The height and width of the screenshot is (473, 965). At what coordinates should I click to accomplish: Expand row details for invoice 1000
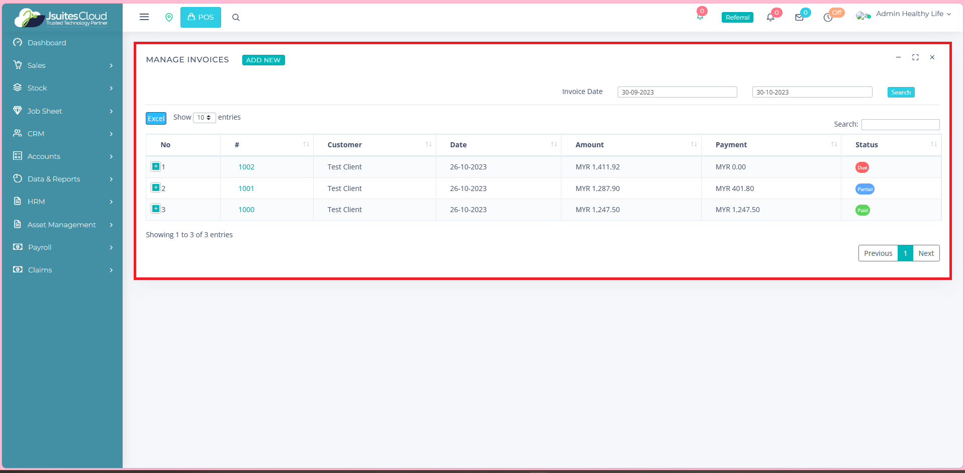click(156, 209)
